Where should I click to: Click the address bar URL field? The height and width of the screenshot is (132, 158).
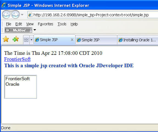(x=93, y=15)
